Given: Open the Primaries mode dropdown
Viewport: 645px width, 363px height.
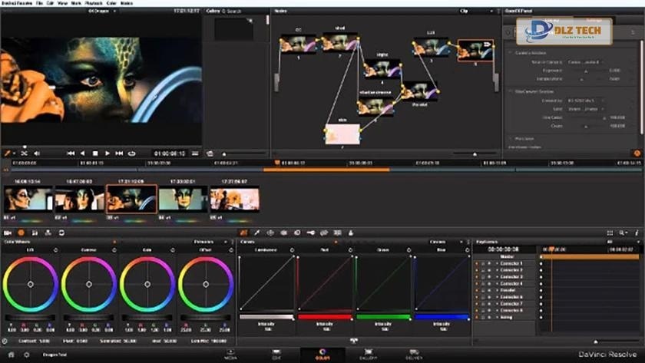Looking at the screenshot, I should tap(211, 242).
